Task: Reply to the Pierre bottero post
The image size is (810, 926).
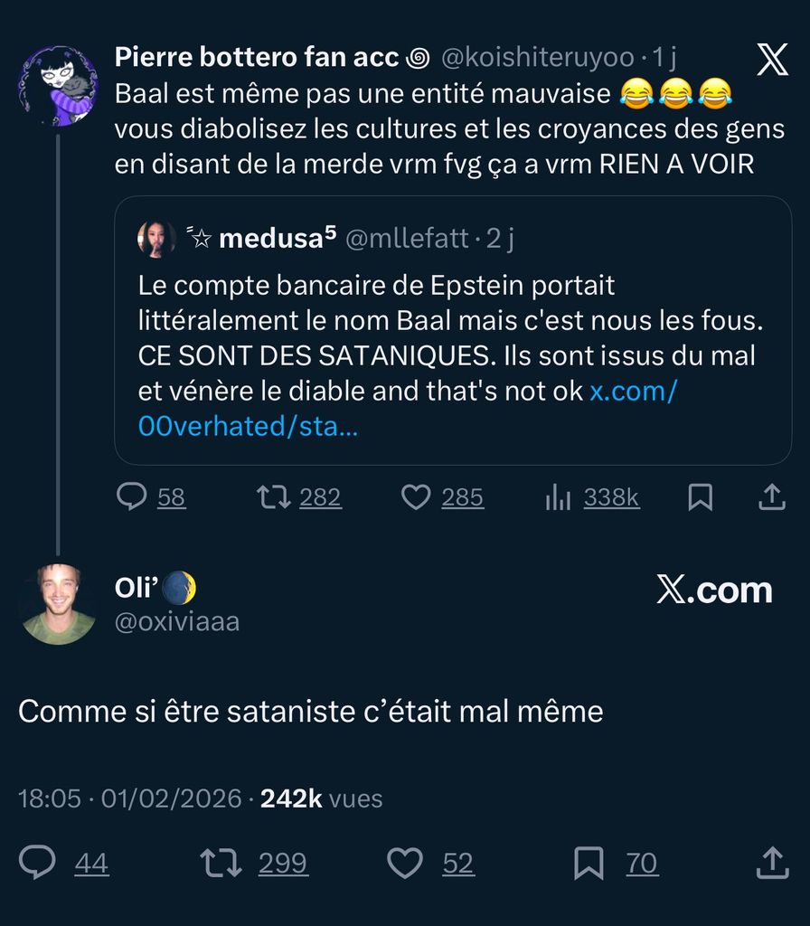Action: 133,496
